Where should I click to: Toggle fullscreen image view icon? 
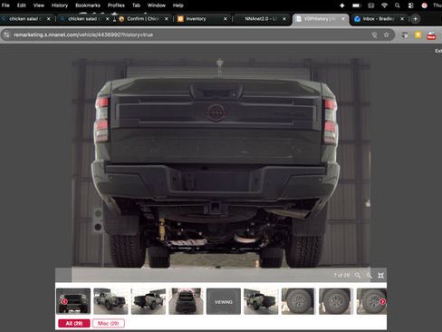pos(380,276)
